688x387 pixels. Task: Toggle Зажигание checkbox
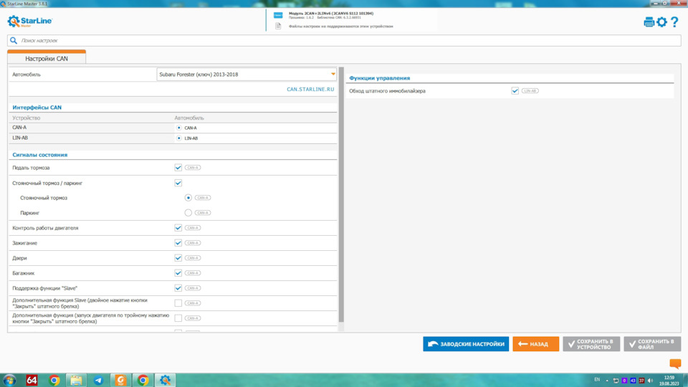(x=178, y=243)
